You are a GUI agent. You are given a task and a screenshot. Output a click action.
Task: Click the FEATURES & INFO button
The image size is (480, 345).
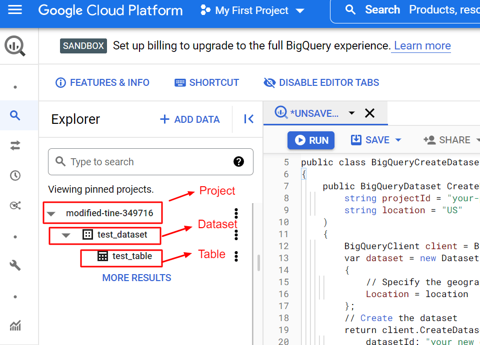102,82
